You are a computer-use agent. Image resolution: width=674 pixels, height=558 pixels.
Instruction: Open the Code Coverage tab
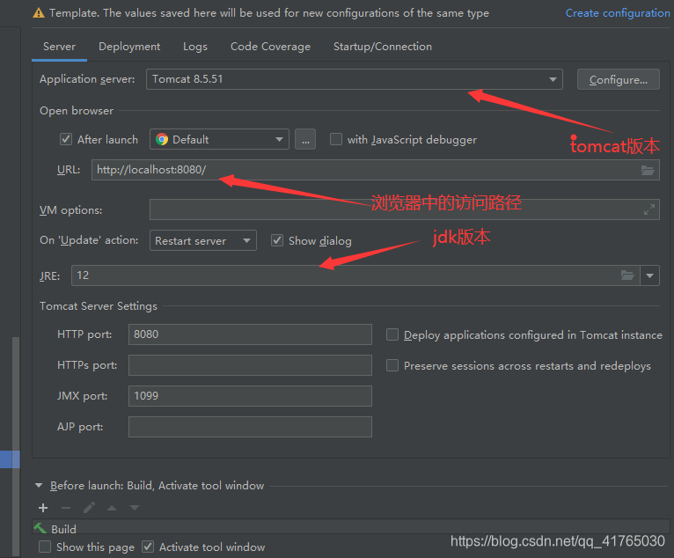(x=270, y=47)
